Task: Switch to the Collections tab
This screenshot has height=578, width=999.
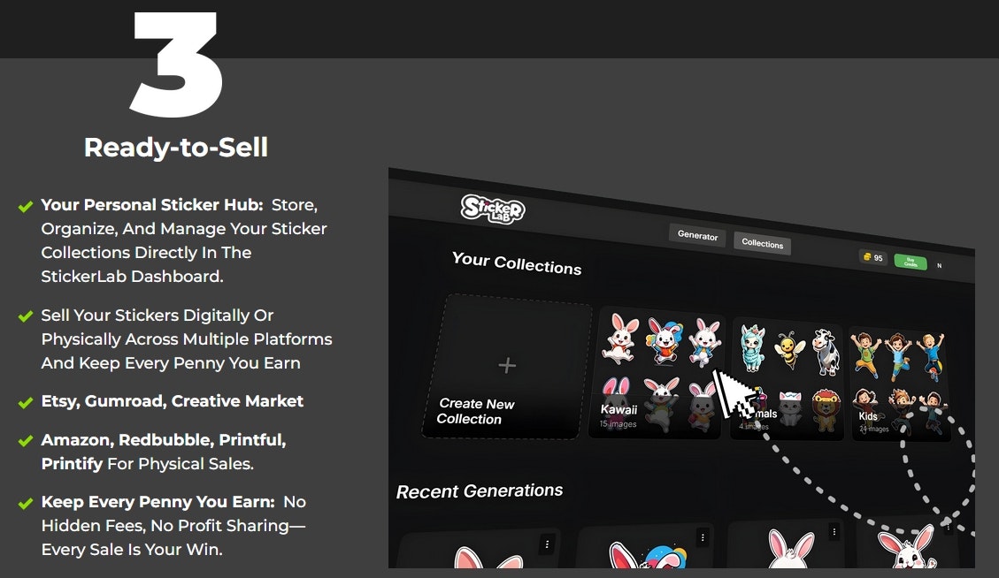Action: pyautogui.click(x=762, y=243)
